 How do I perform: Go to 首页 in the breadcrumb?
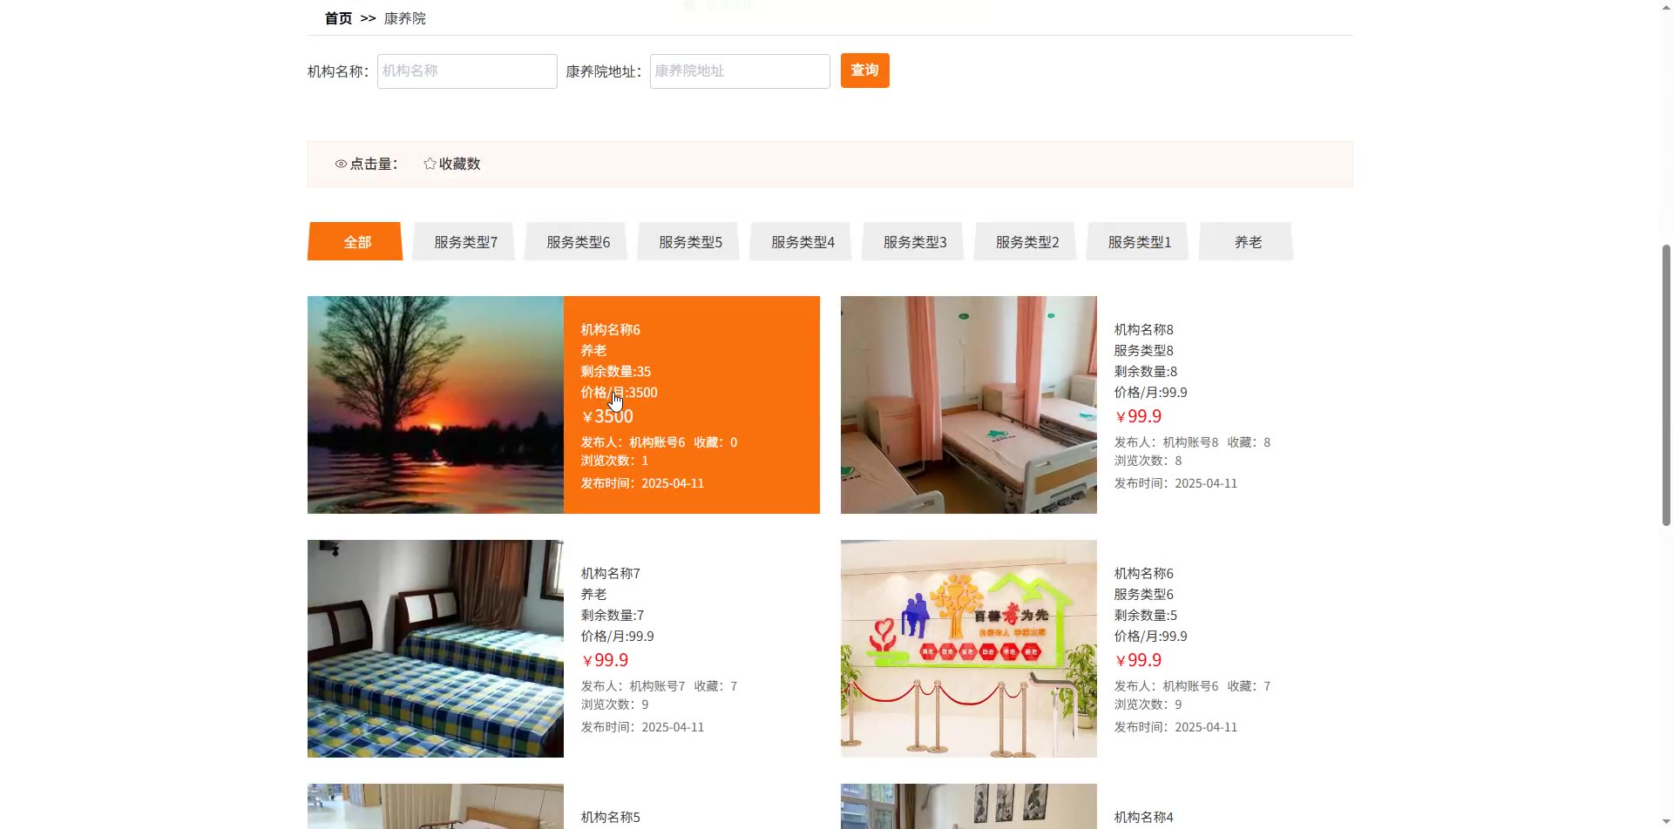(338, 18)
